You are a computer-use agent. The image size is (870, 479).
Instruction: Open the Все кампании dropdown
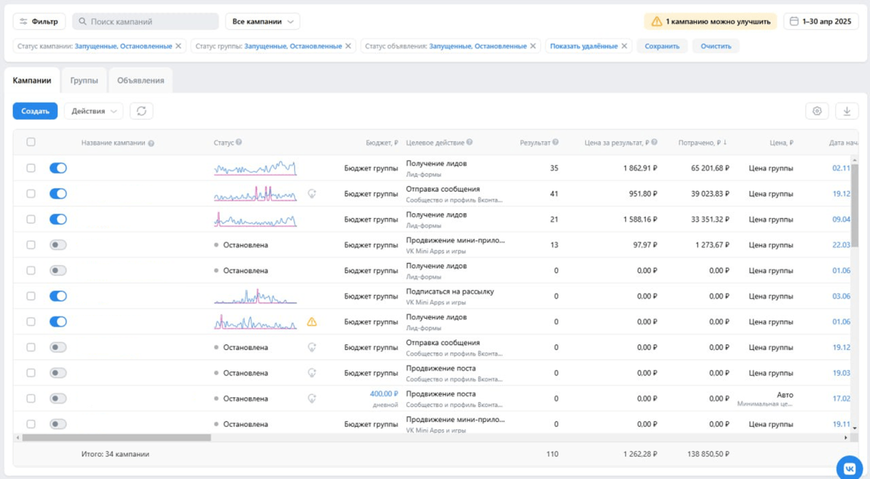262,21
